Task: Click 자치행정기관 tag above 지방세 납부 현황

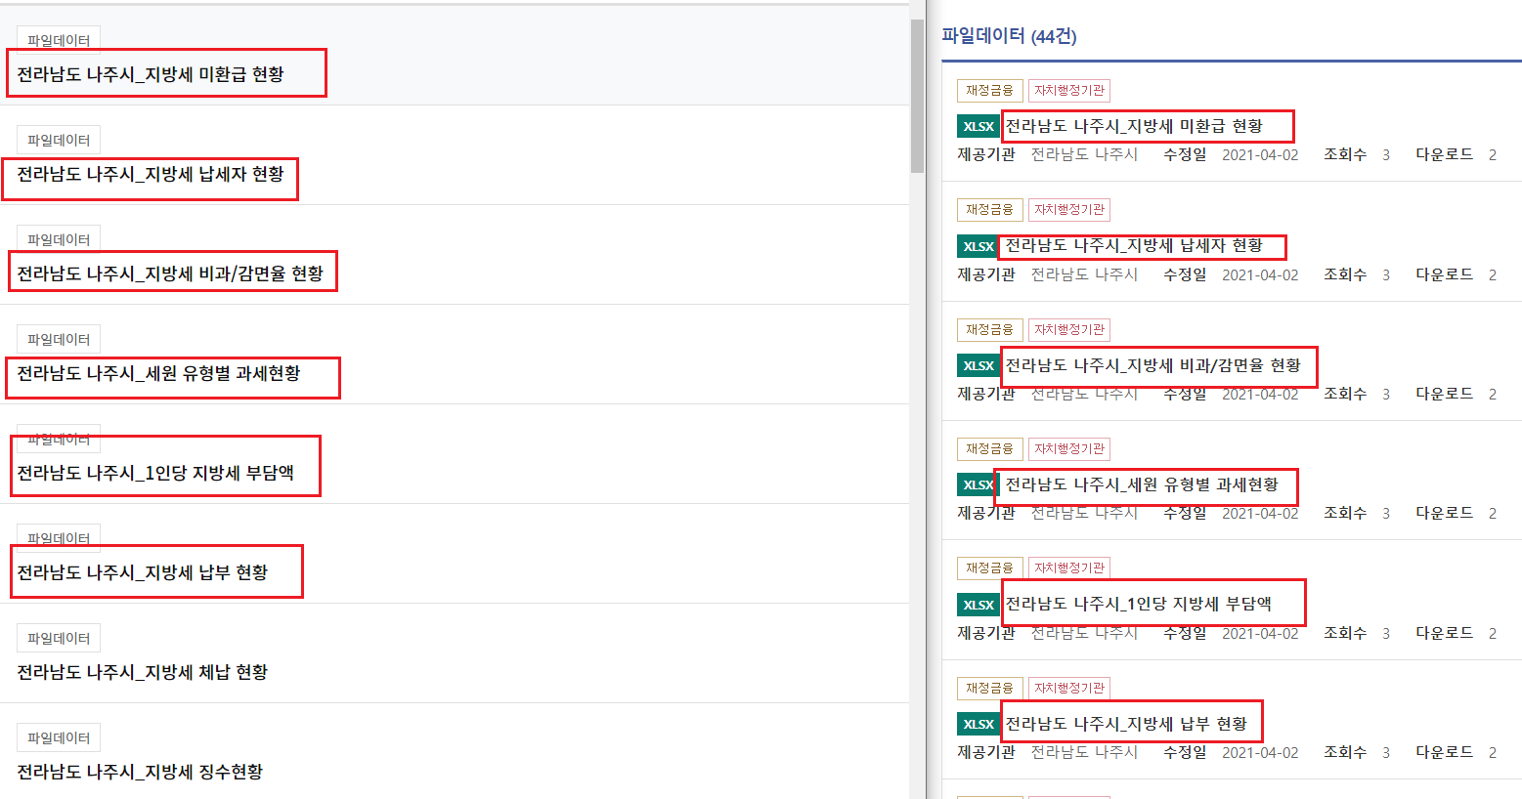Action: tap(1069, 688)
